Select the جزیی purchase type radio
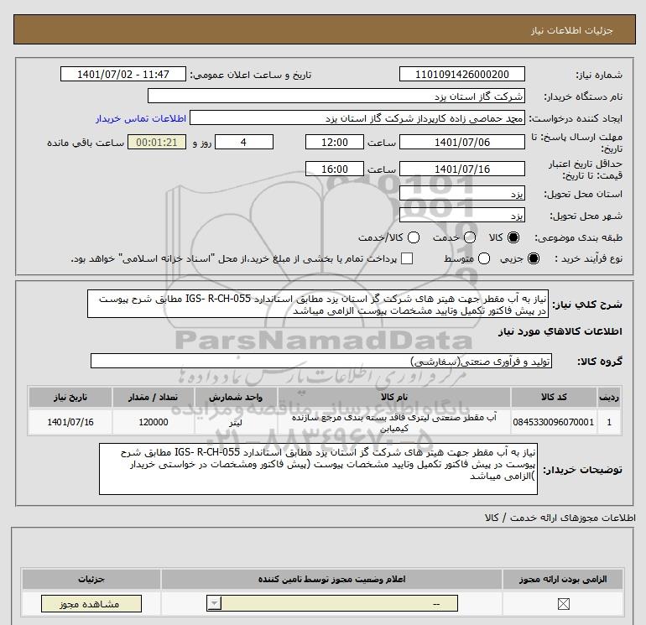Image resolution: width=646 pixels, height=625 pixels. [x=533, y=258]
